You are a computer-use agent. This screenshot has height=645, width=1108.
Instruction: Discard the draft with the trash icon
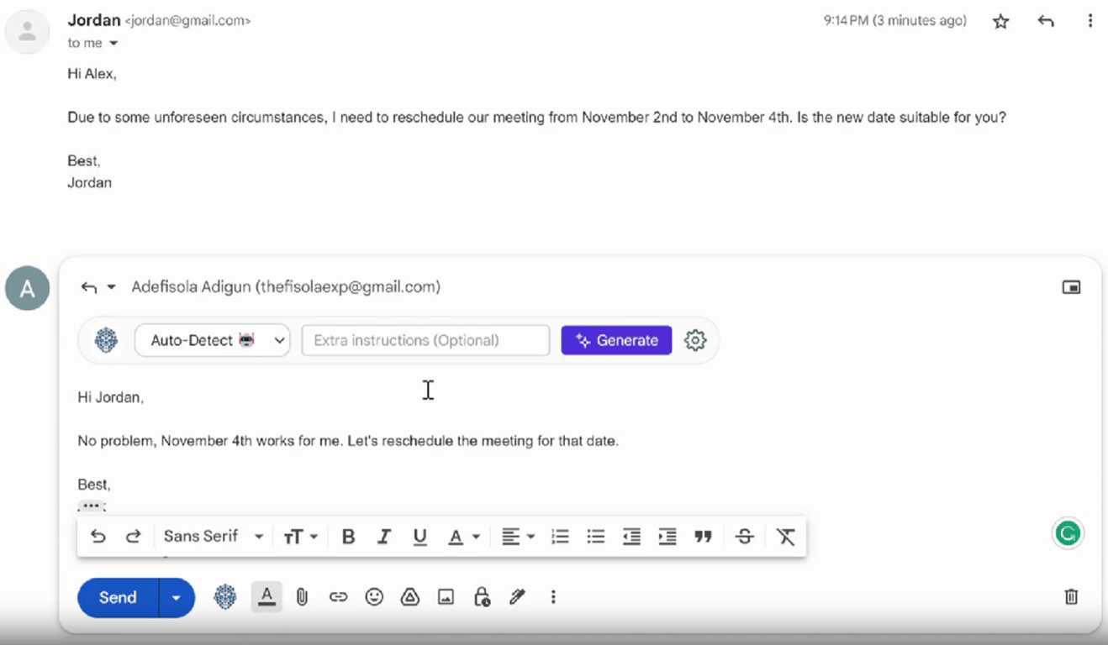coord(1071,597)
